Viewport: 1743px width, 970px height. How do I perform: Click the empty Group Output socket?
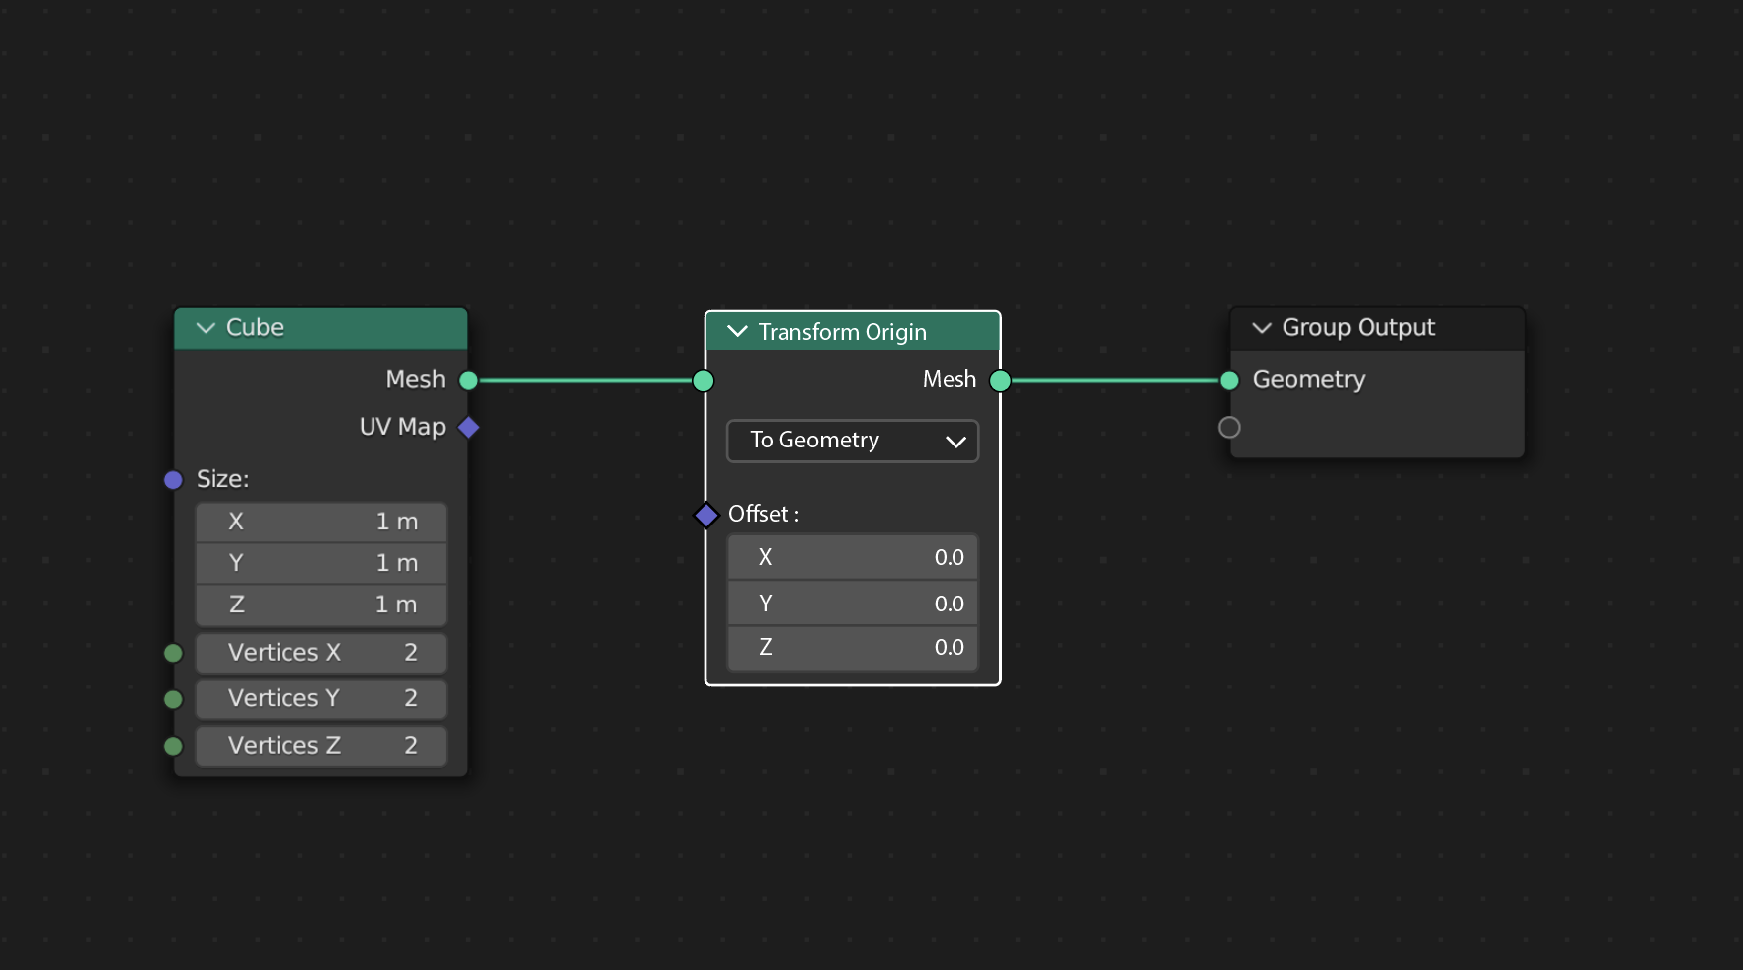(1229, 428)
